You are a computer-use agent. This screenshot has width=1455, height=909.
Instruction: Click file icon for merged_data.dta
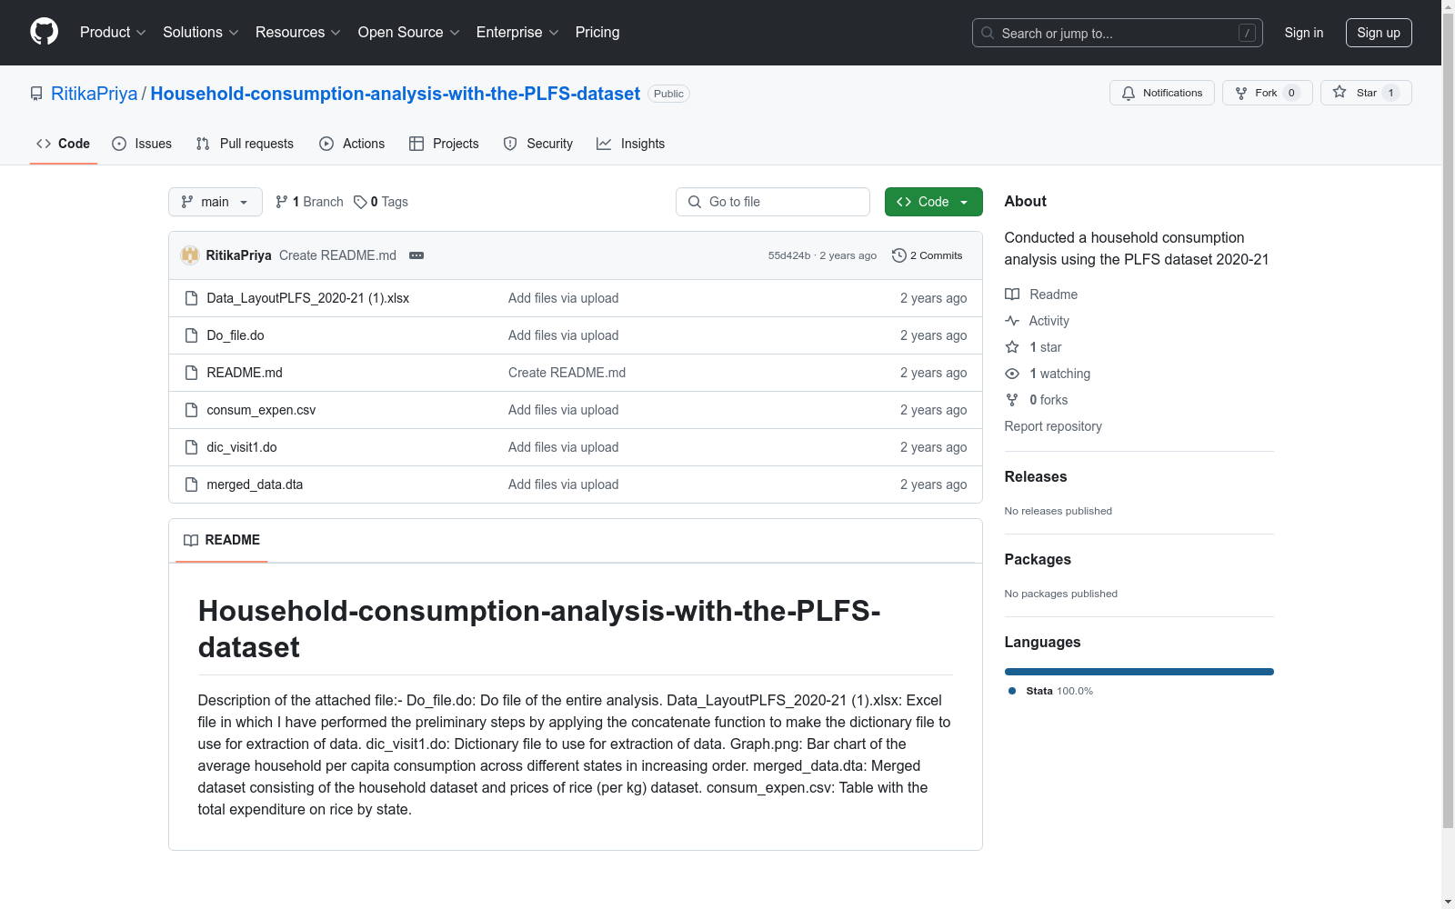point(191,484)
